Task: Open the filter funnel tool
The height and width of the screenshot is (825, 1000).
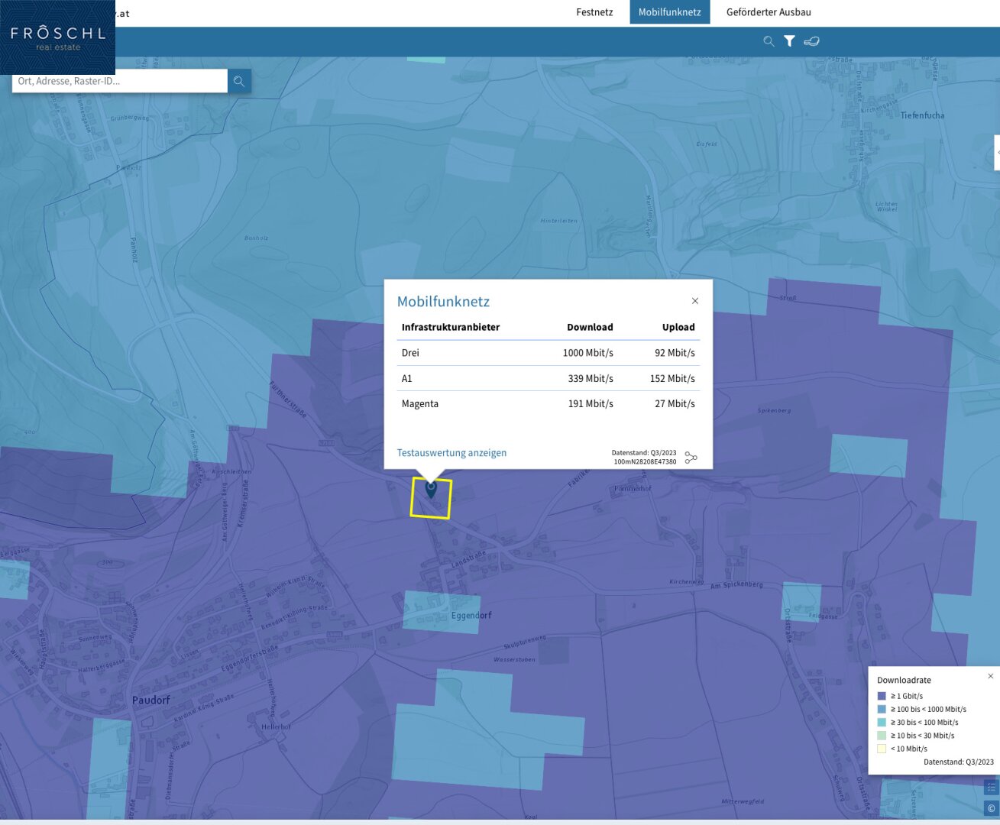Action: 789,41
